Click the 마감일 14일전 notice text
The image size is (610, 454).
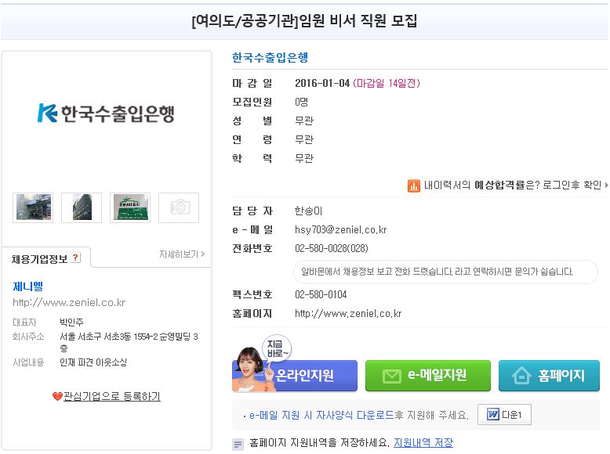(387, 83)
